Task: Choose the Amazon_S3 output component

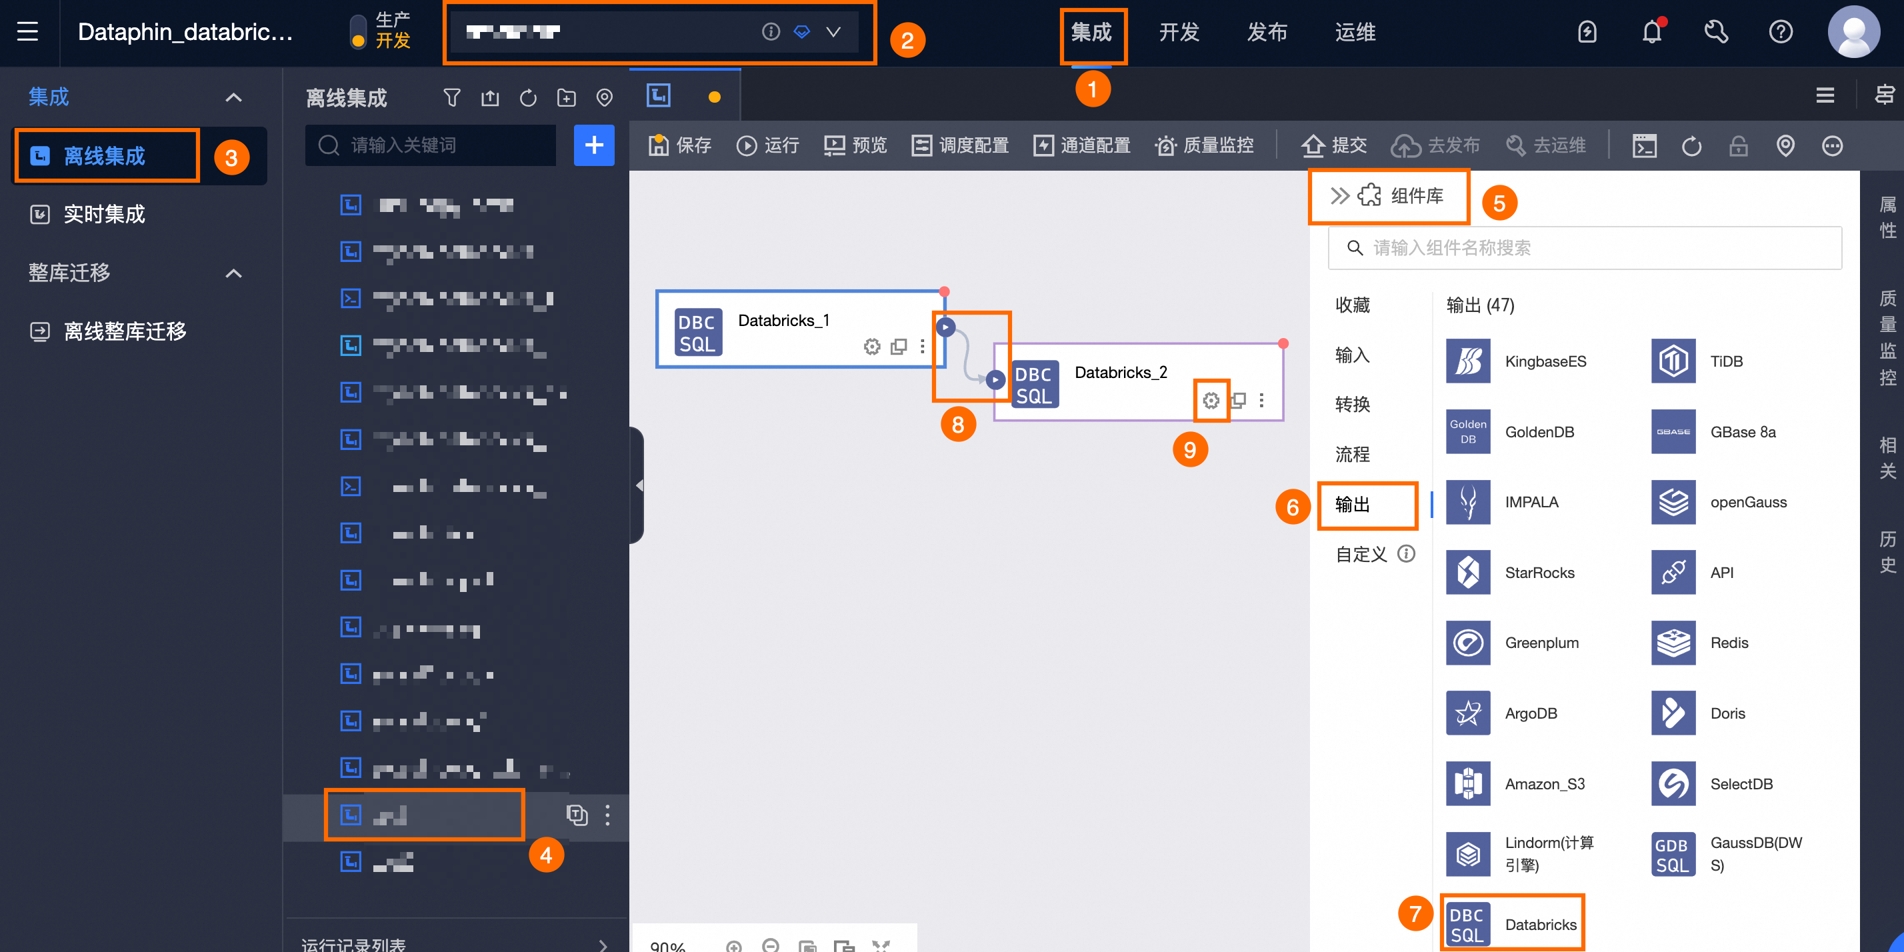Action: coord(1515,784)
